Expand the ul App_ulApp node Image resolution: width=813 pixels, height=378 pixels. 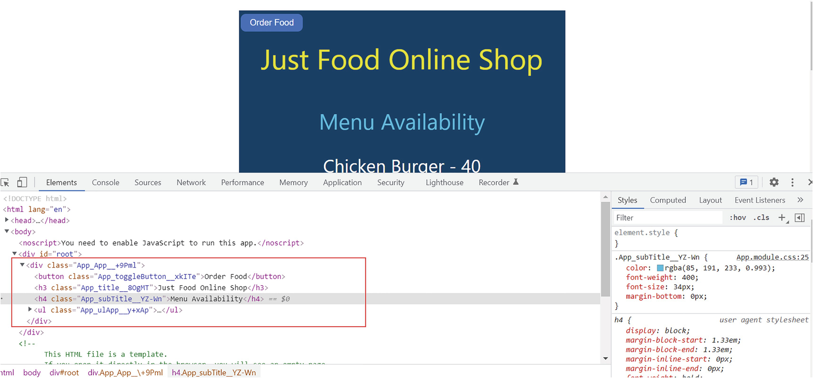[x=30, y=310]
